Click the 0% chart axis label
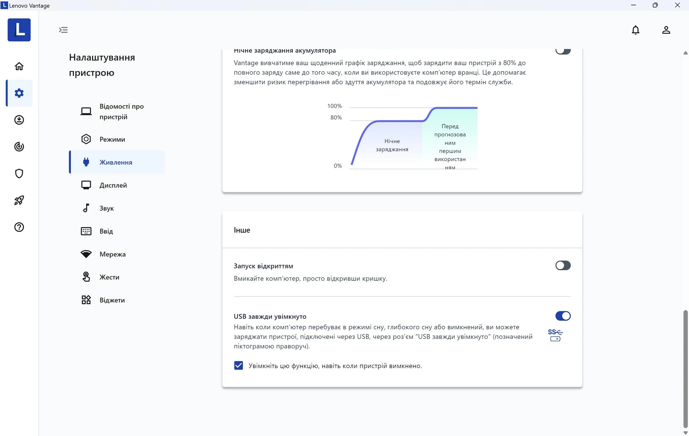689x436 pixels. click(x=338, y=166)
